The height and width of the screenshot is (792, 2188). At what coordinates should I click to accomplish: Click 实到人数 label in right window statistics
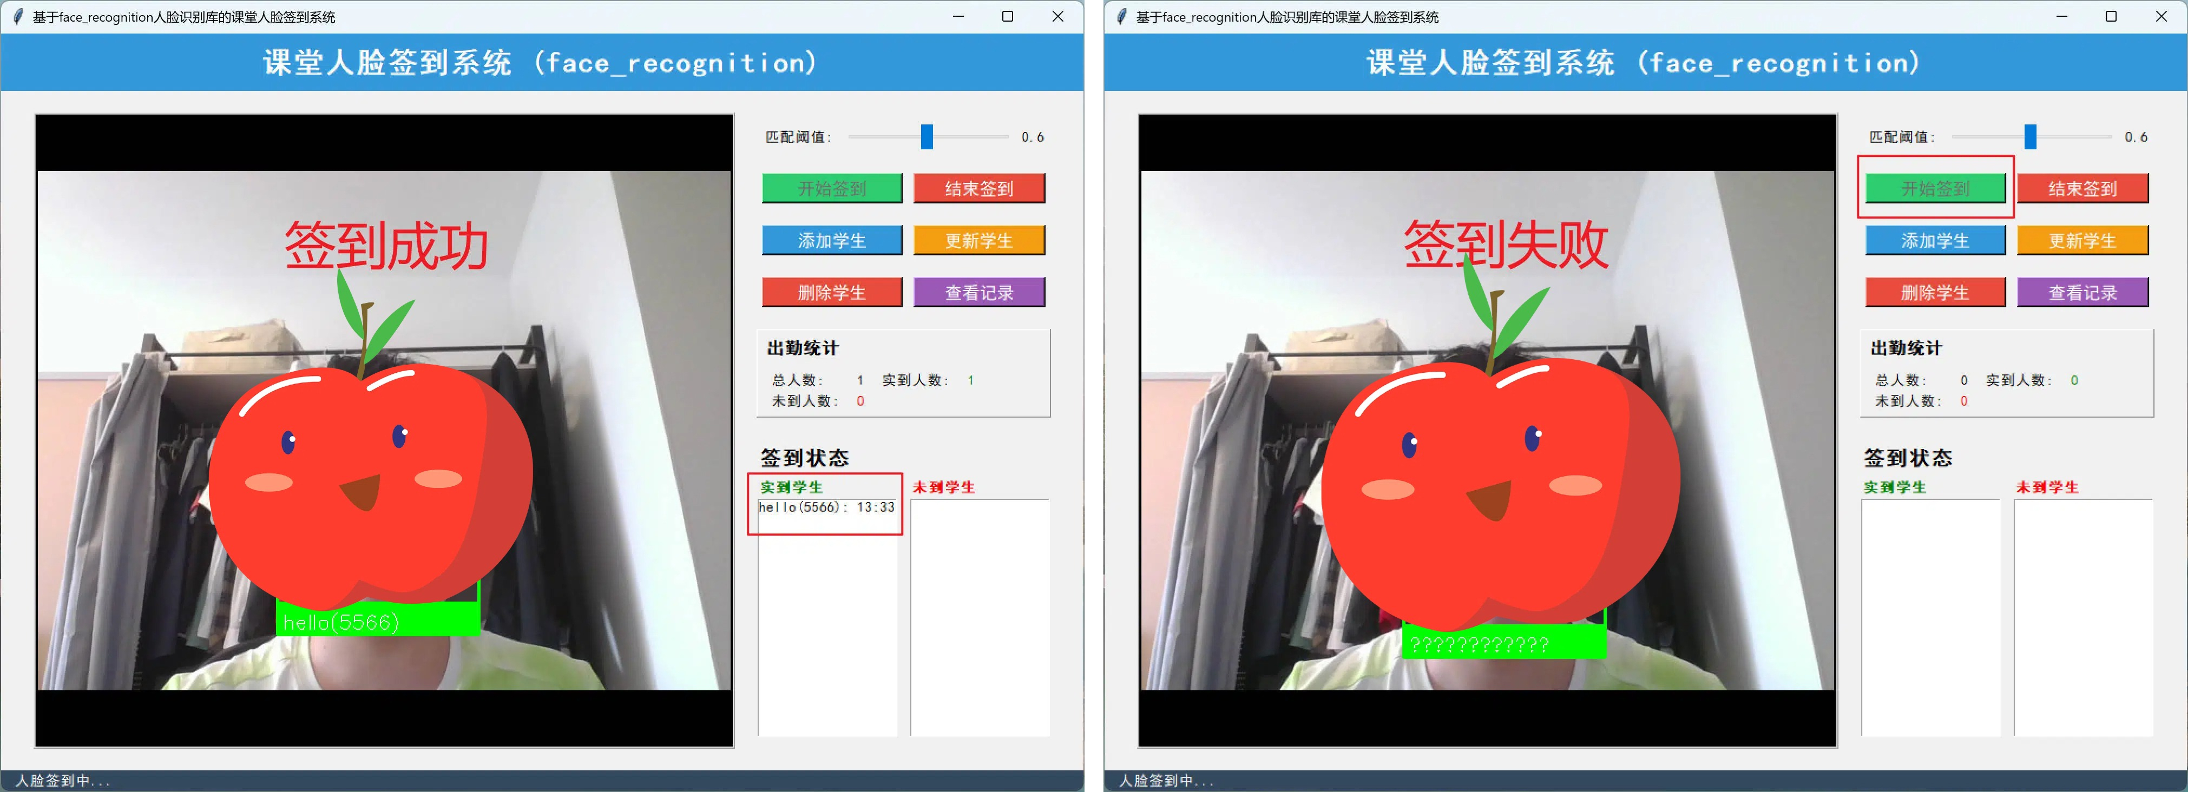click(x=2018, y=380)
